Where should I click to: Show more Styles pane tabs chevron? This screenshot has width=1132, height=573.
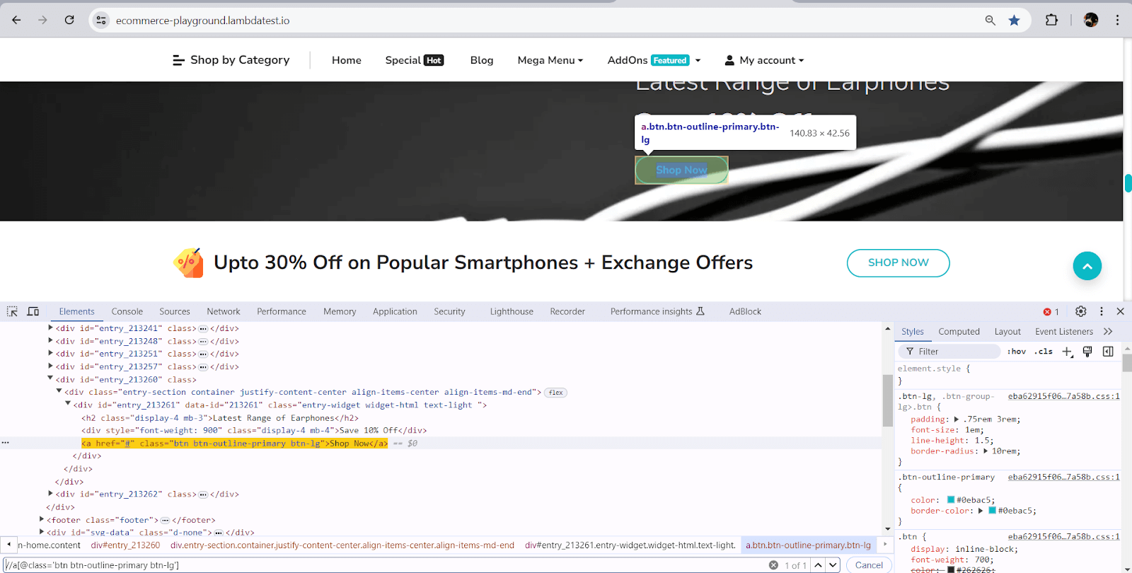[1108, 331]
